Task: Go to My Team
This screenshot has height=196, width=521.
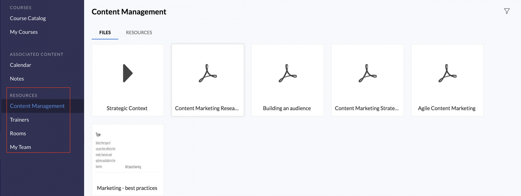Action: pyautogui.click(x=20, y=147)
